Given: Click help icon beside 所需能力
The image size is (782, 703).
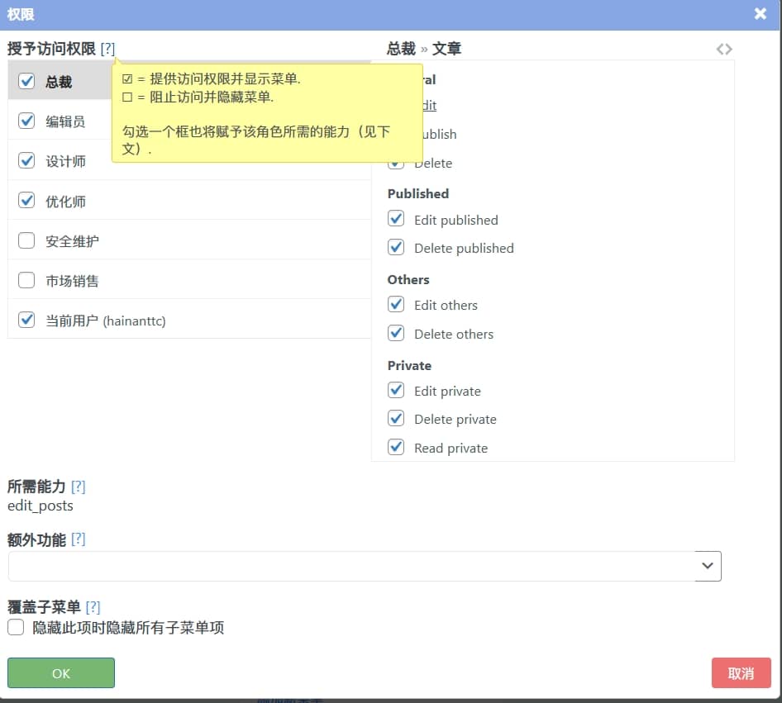Looking at the screenshot, I should (78, 487).
